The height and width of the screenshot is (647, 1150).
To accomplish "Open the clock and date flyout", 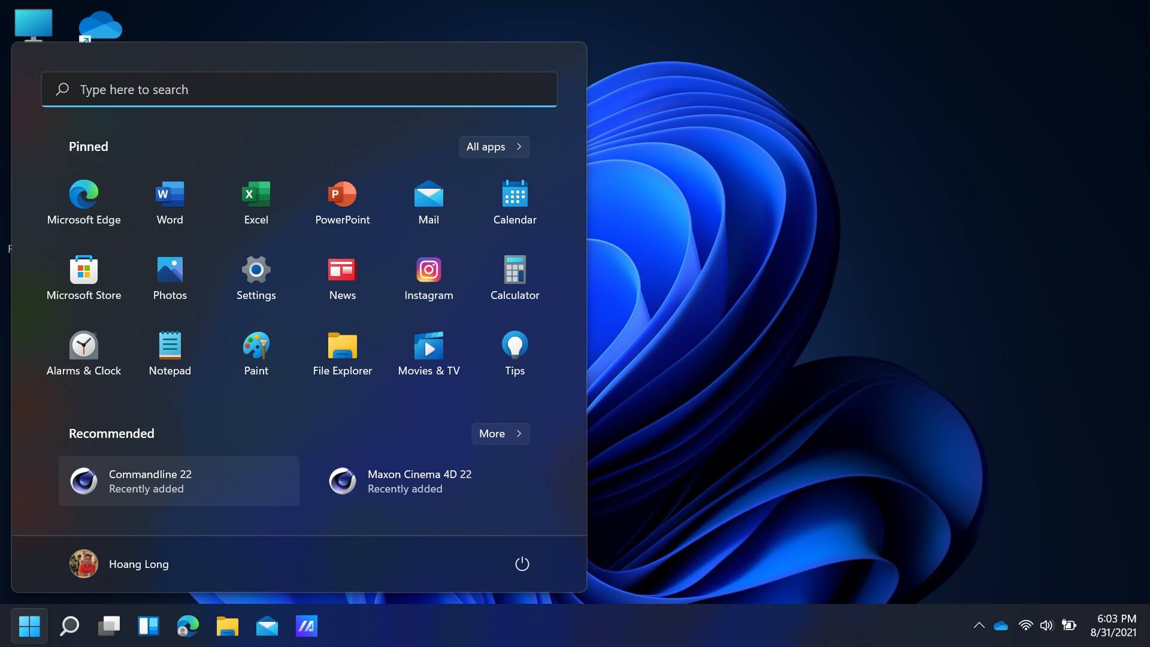I will 1113,625.
